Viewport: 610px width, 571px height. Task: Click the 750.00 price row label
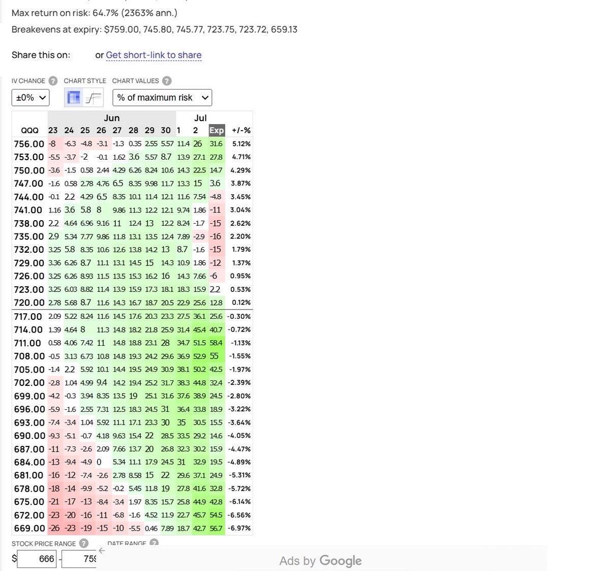(29, 170)
